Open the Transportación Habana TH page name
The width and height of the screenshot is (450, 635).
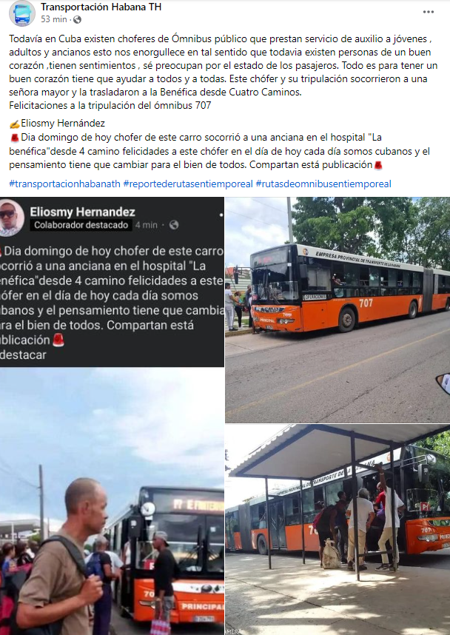click(101, 7)
